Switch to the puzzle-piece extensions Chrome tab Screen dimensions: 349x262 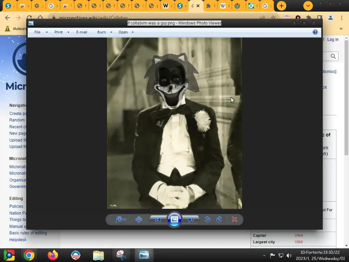click(x=210, y=6)
